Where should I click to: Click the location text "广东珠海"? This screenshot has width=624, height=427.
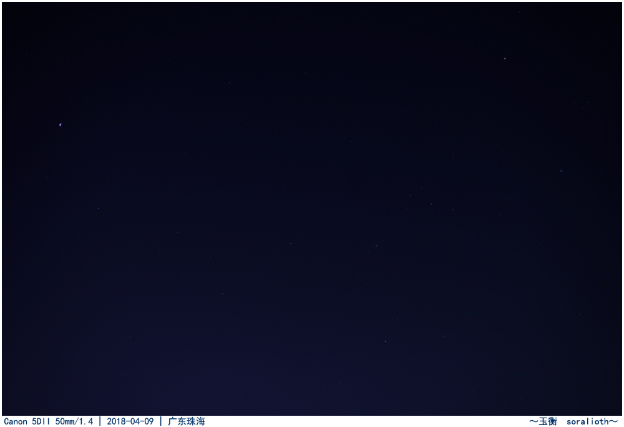click(186, 421)
